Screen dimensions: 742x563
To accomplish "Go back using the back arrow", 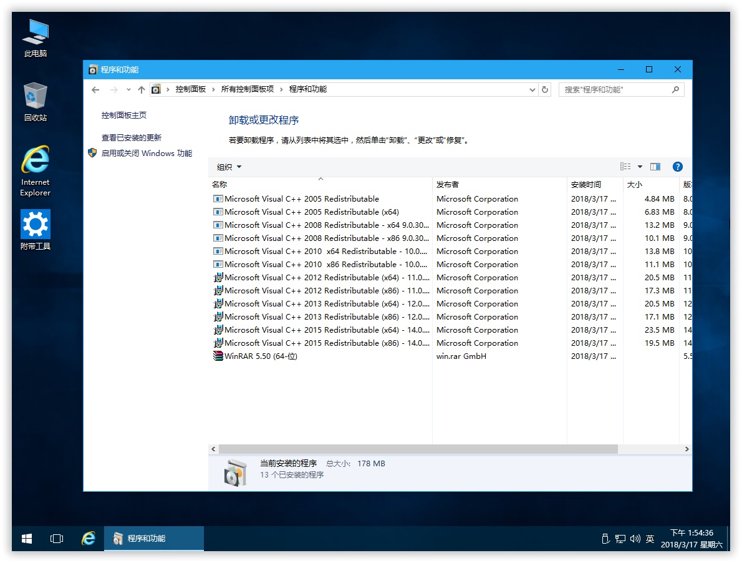I will 95,89.
